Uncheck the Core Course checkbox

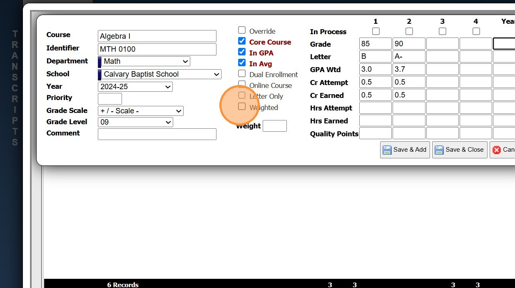(242, 41)
